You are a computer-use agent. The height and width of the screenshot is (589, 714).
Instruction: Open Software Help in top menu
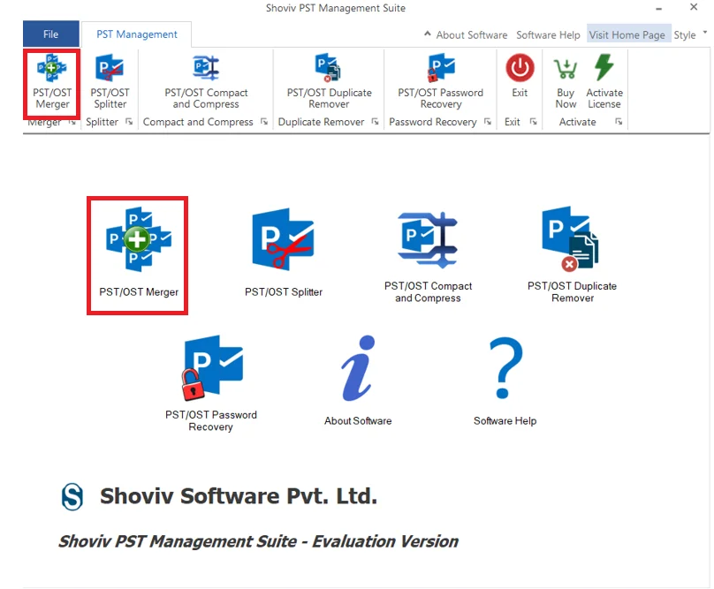click(548, 35)
